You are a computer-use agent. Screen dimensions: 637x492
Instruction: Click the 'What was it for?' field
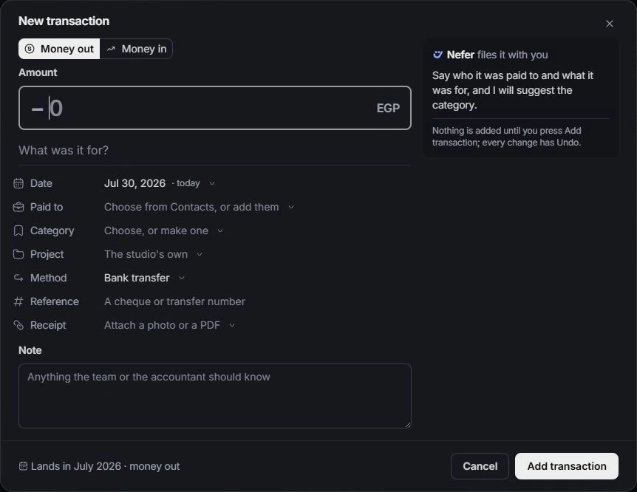point(214,150)
